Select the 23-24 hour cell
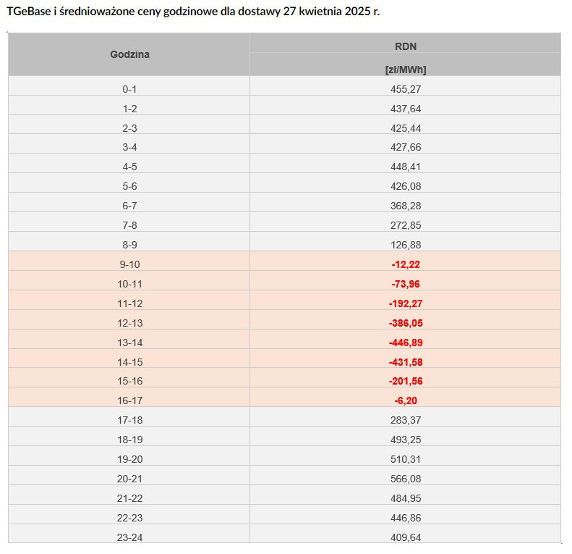The width and height of the screenshot is (572, 554). [129, 537]
